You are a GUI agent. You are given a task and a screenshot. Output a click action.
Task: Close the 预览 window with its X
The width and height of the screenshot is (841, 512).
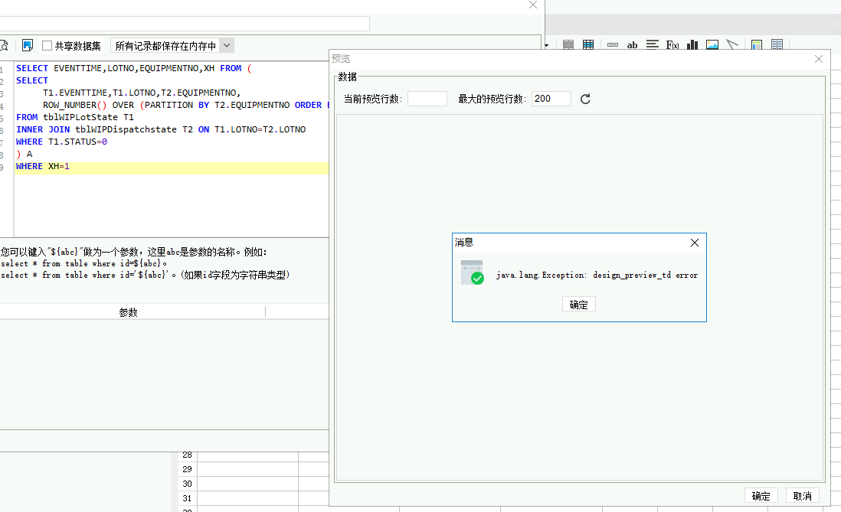pyautogui.click(x=819, y=59)
